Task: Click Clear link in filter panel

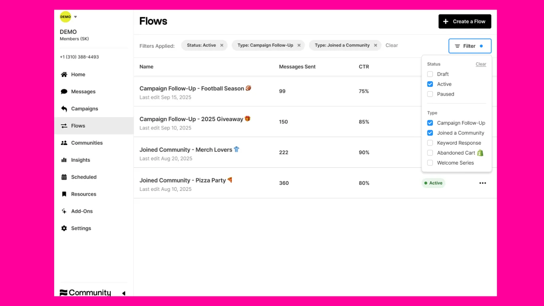Action: [x=481, y=64]
